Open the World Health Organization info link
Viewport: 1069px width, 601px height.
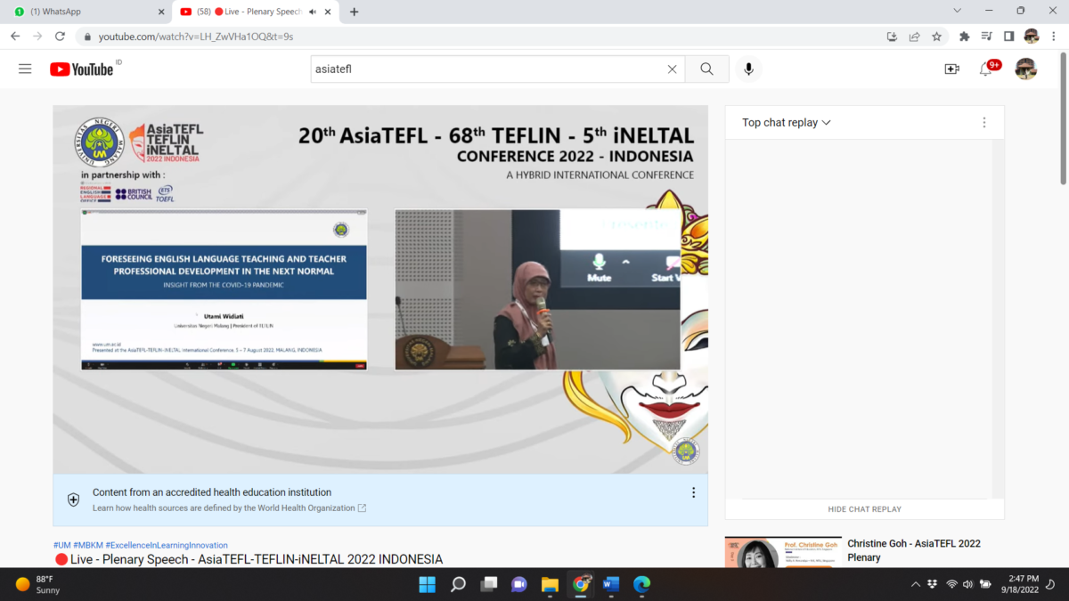click(229, 508)
